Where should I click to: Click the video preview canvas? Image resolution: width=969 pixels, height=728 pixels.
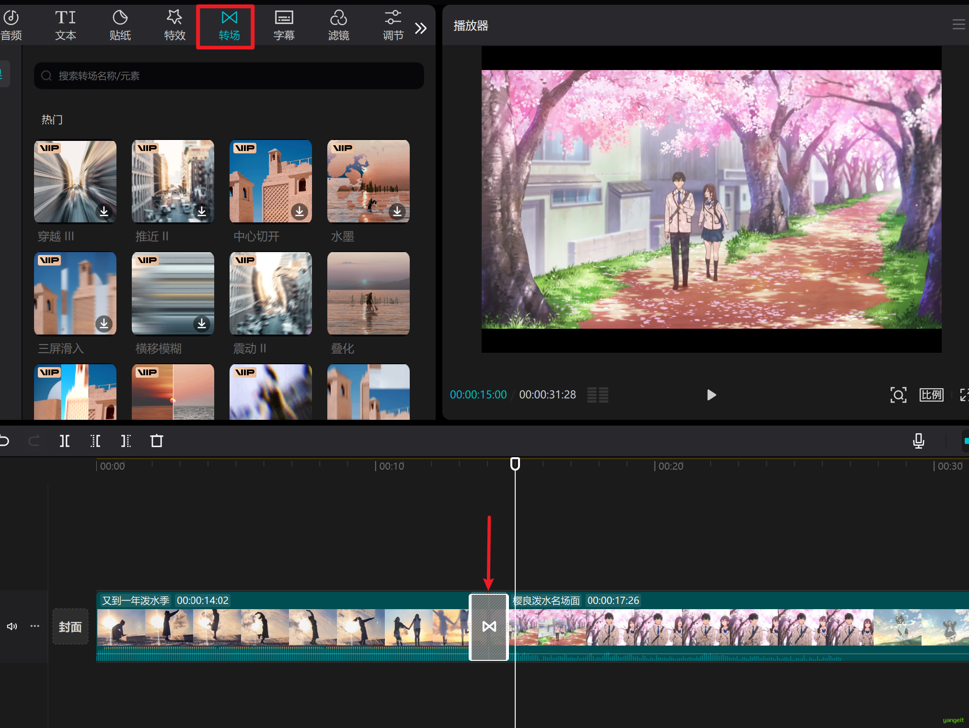coord(711,199)
